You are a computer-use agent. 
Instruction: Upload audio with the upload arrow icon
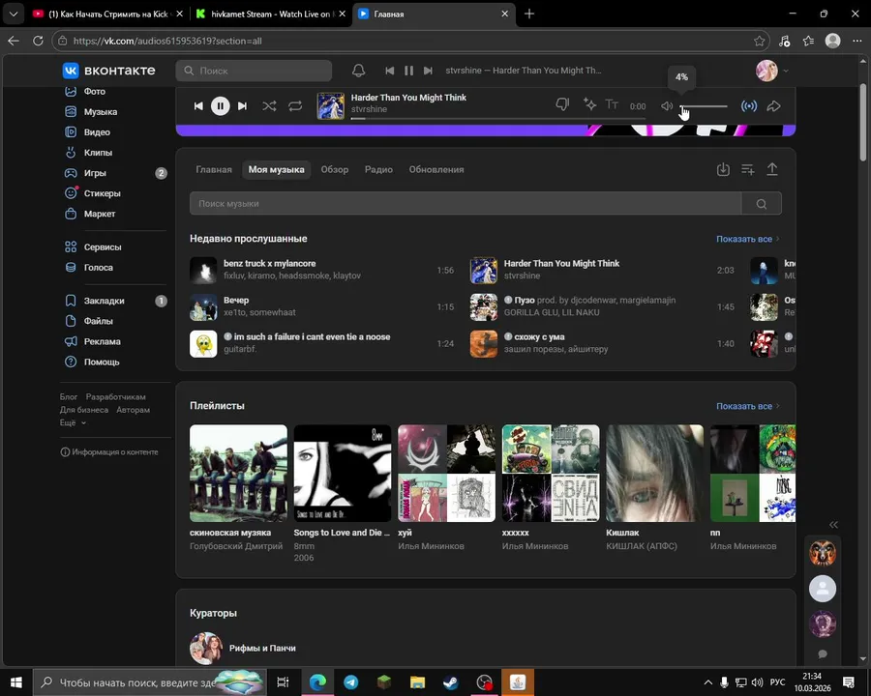coord(772,169)
